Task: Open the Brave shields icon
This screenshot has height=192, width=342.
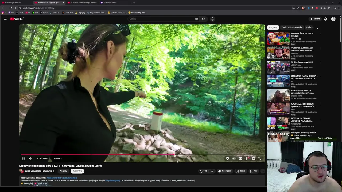Action: click(303, 8)
